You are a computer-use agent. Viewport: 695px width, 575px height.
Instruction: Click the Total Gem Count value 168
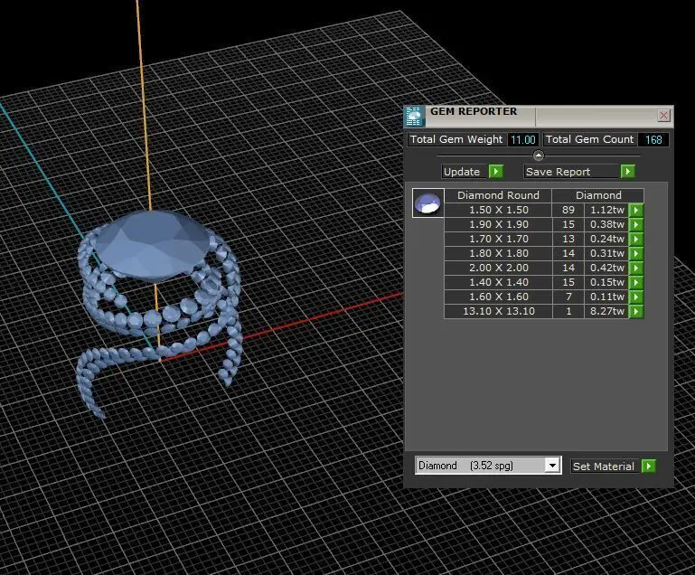pyautogui.click(x=653, y=139)
